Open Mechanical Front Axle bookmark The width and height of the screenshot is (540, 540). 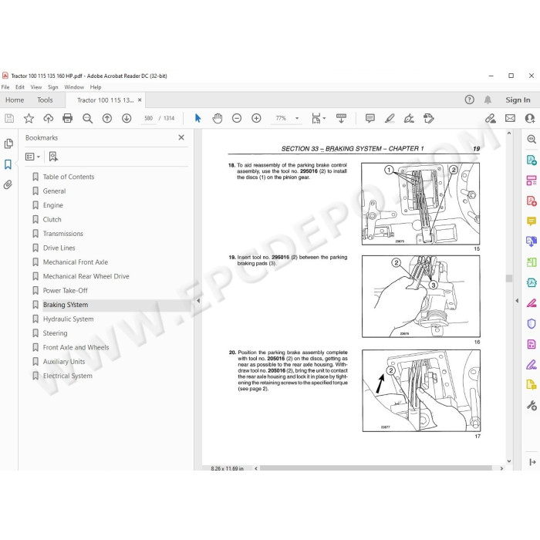(76, 262)
